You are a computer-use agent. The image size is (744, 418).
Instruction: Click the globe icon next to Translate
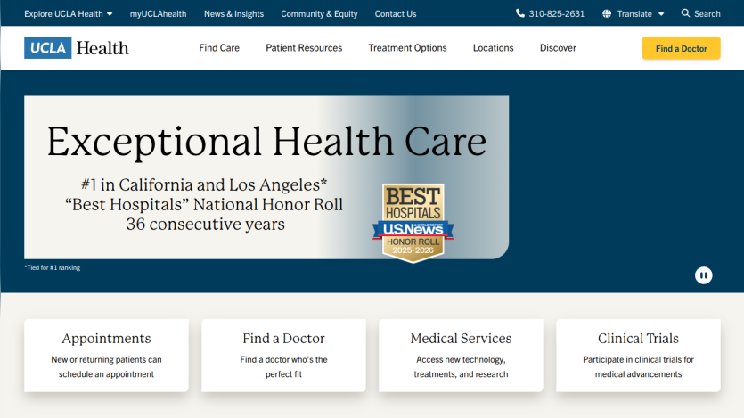[607, 13]
